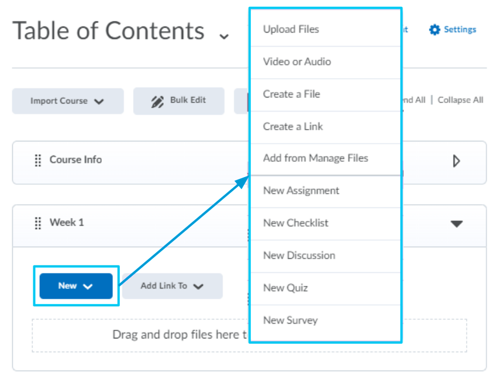Select Upload Files from menu

click(291, 29)
